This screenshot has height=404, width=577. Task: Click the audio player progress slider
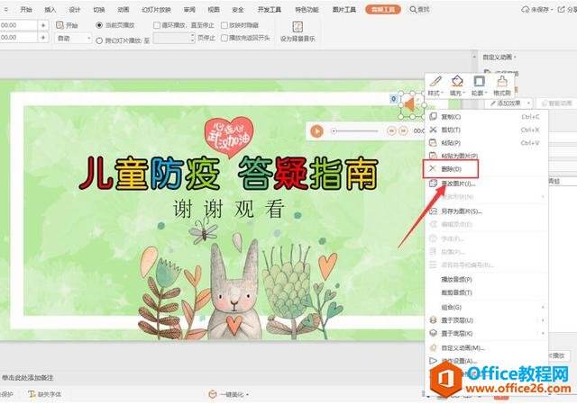click(x=355, y=130)
